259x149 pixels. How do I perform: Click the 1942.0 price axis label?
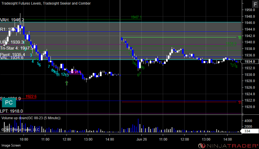249,36
